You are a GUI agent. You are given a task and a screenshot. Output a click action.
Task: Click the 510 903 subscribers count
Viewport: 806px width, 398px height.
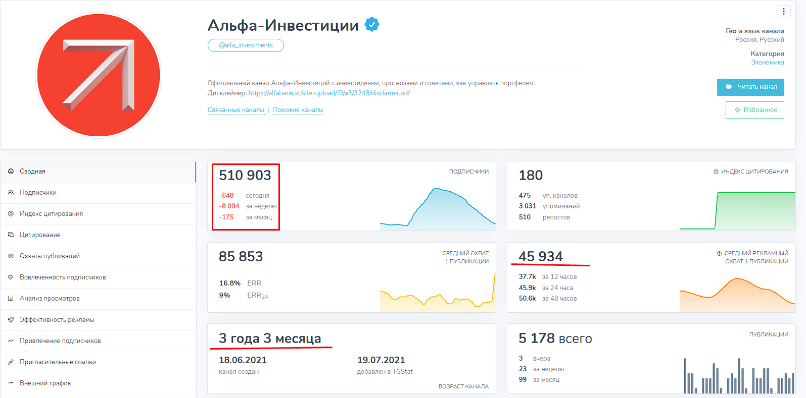(245, 176)
